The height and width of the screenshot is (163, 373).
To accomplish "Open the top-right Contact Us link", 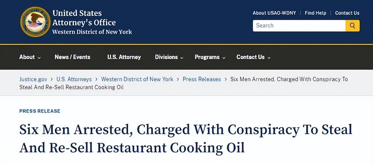I will point(347,13).
